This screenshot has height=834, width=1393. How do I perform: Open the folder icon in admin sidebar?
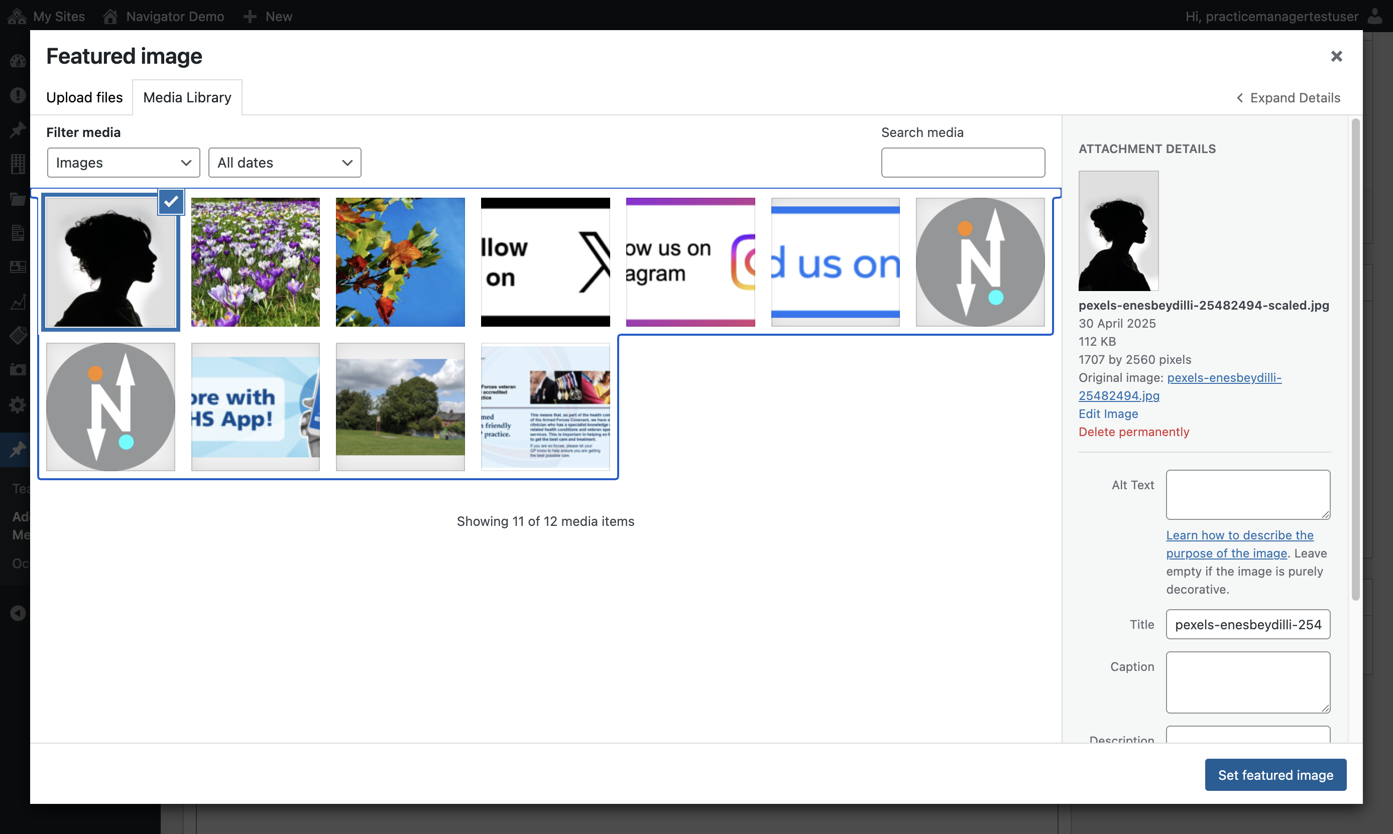[18, 198]
